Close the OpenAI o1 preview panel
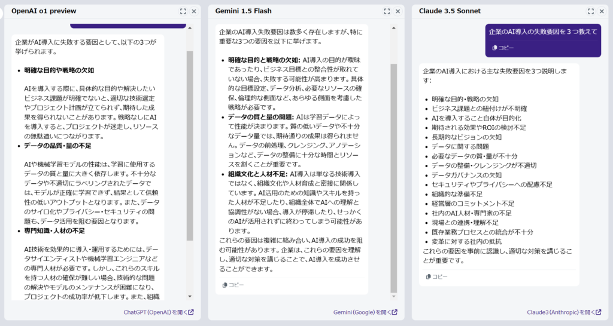This screenshot has height=326, width=613. 193,11
